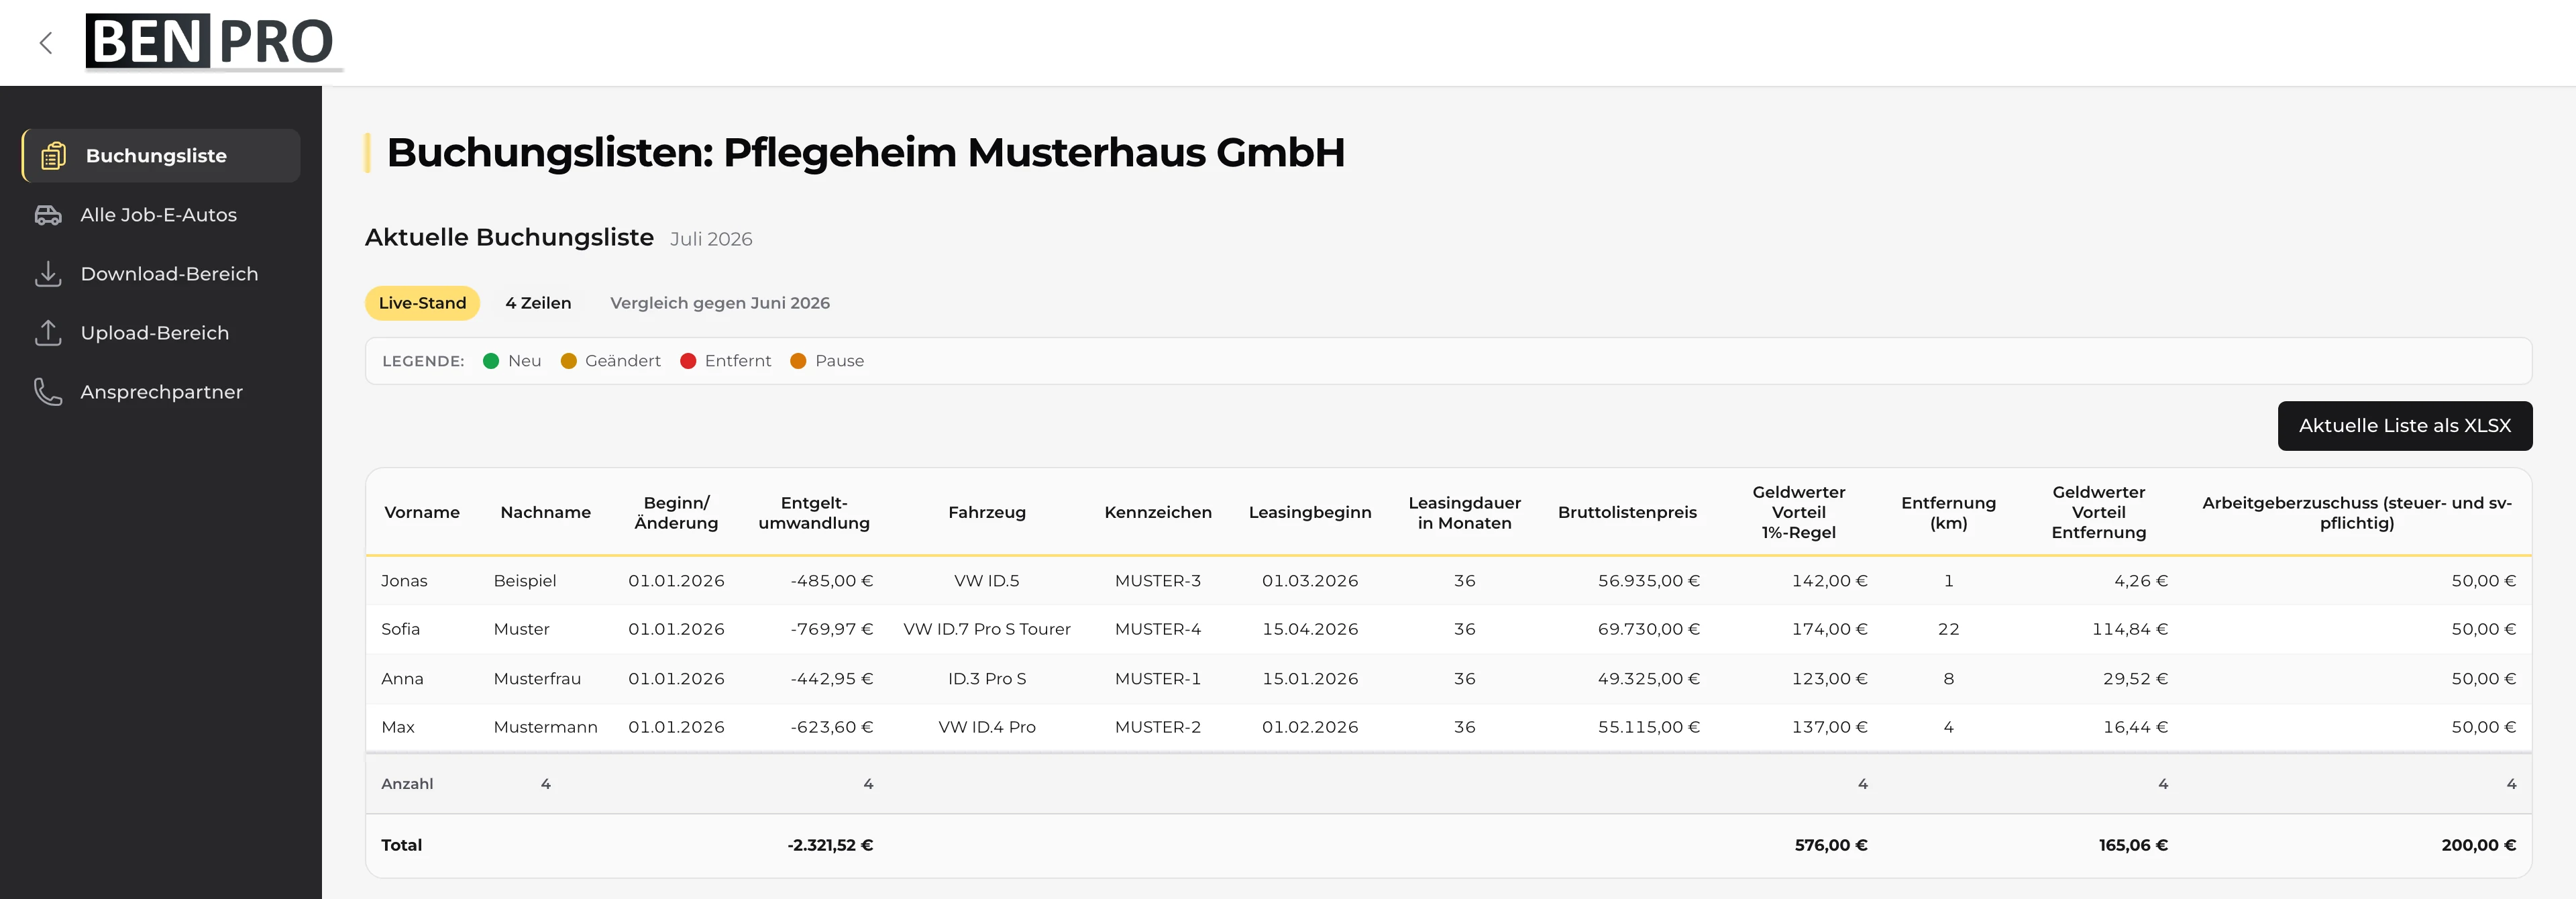Click the Juli 2026 label
The width and height of the screenshot is (2576, 899).
pyautogui.click(x=711, y=239)
